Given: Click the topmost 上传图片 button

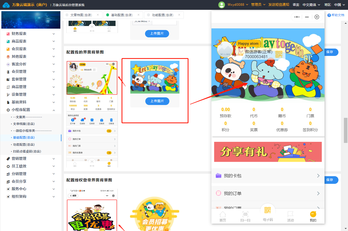Looking at the screenshot, I should pyautogui.click(x=157, y=34).
